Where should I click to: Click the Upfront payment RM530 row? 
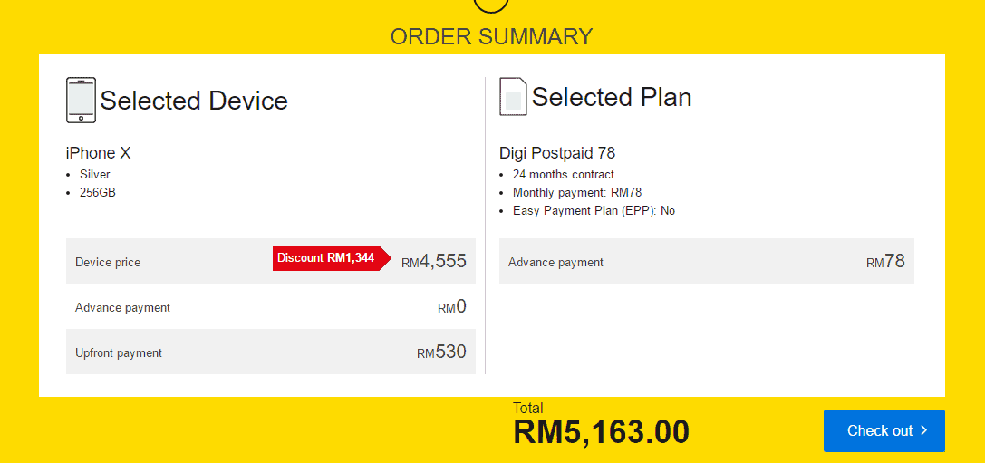click(271, 352)
